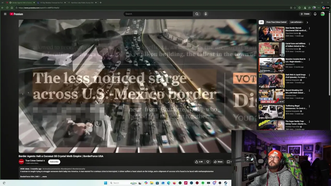Open Edge favorites list icon
This screenshot has height=186, width=331.
coord(309,8)
